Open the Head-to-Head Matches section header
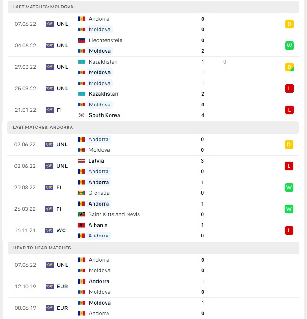The image size is (307, 319). [x=153, y=248]
